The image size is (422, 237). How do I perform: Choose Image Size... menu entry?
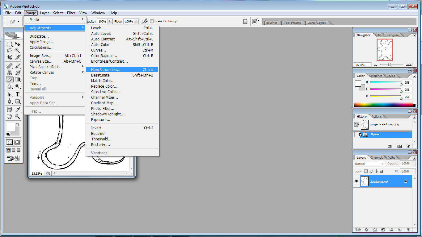point(55,56)
